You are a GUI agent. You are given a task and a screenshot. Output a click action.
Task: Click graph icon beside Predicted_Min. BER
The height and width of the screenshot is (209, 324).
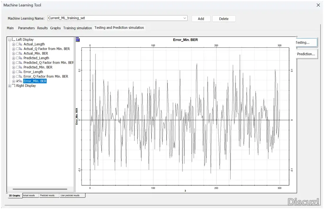21,67
